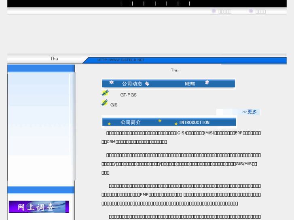Click the NEW badge beside GIS
This screenshot has width=294, height=220.
105,103
